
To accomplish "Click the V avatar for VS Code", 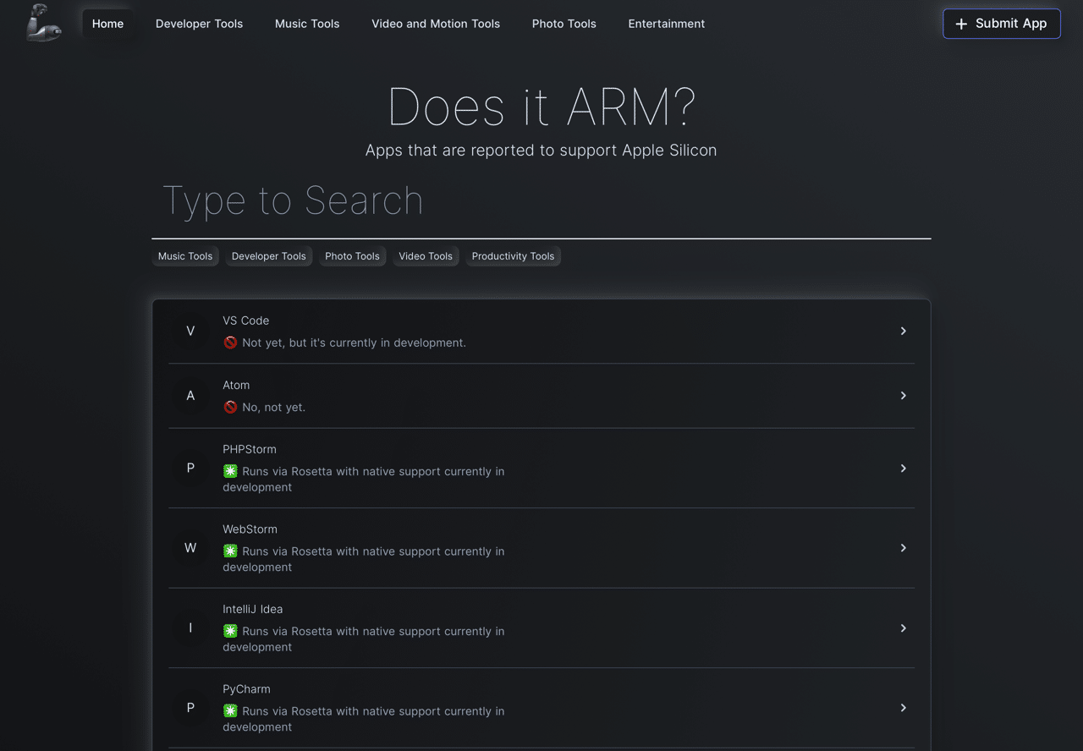I will click(x=190, y=332).
